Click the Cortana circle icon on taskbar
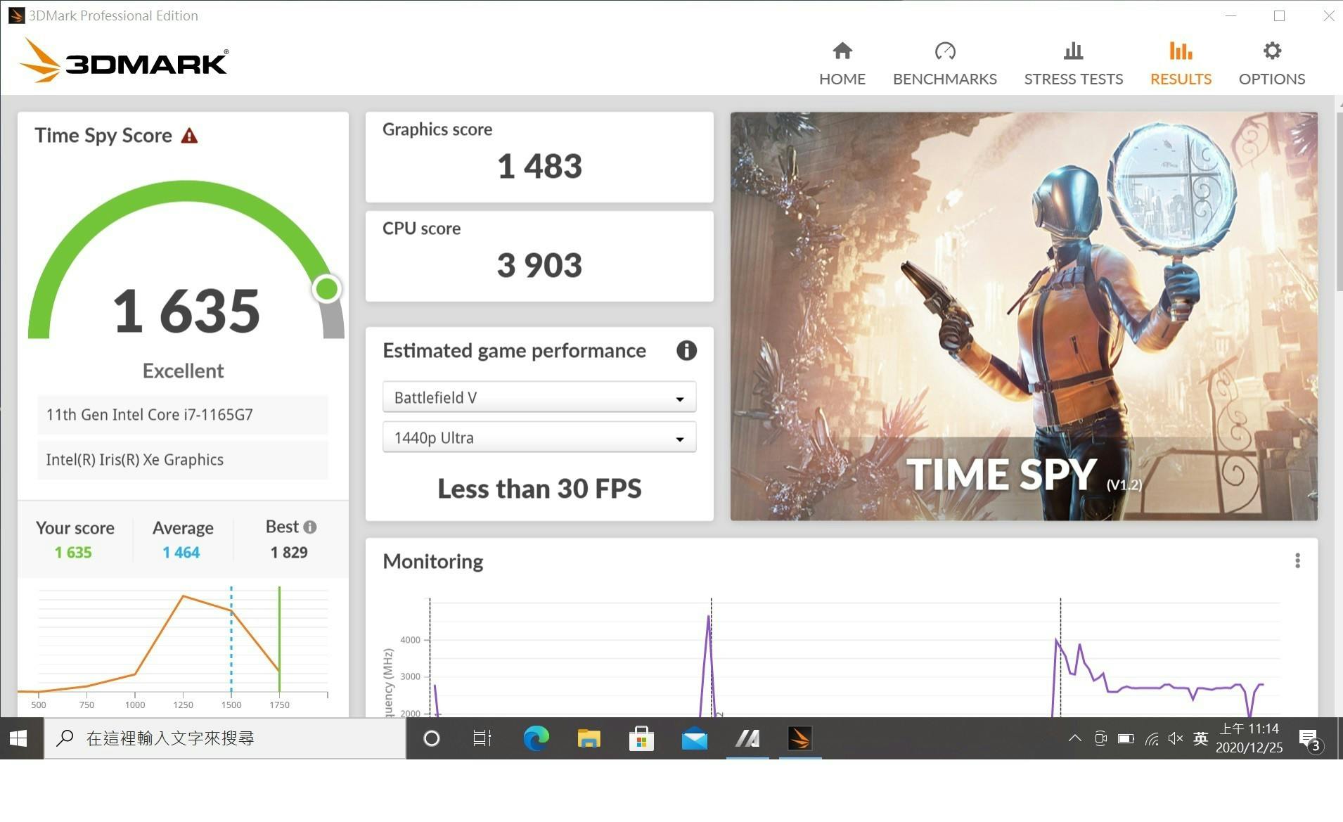 (x=432, y=738)
